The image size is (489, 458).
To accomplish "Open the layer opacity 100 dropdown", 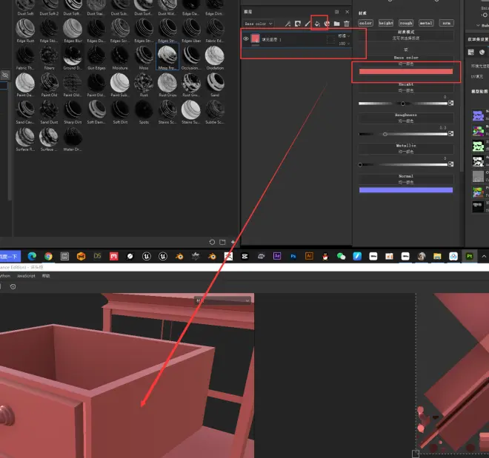I will click(344, 44).
